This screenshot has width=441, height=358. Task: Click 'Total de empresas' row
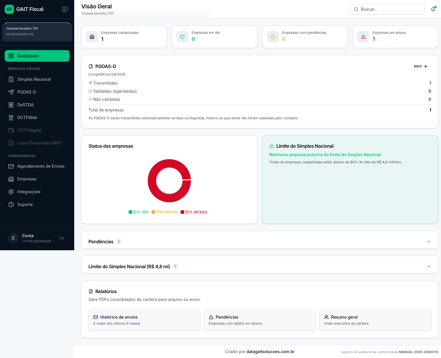260,110
